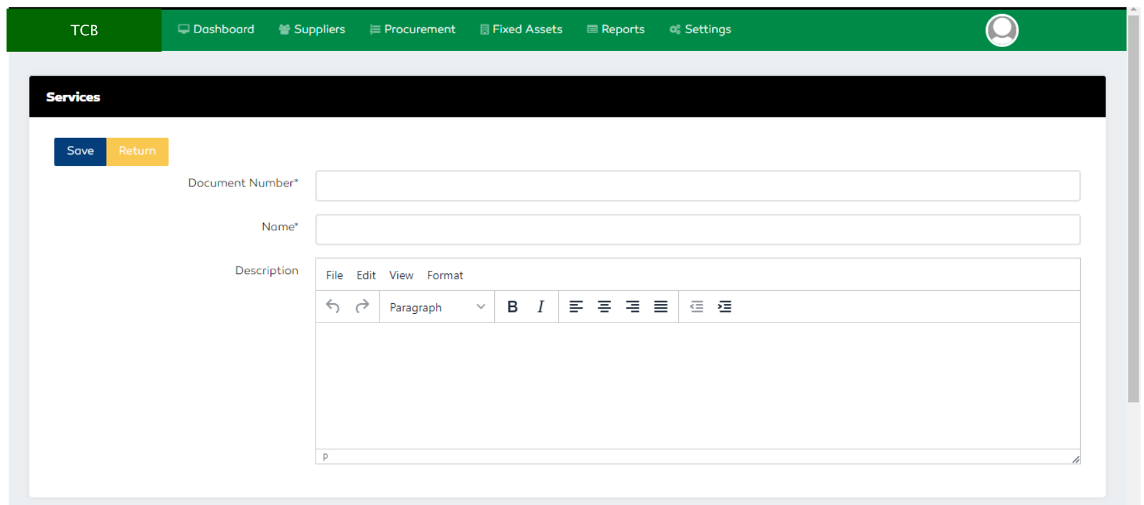
Task: Open the Paragraph format dropdown
Action: coord(437,307)
